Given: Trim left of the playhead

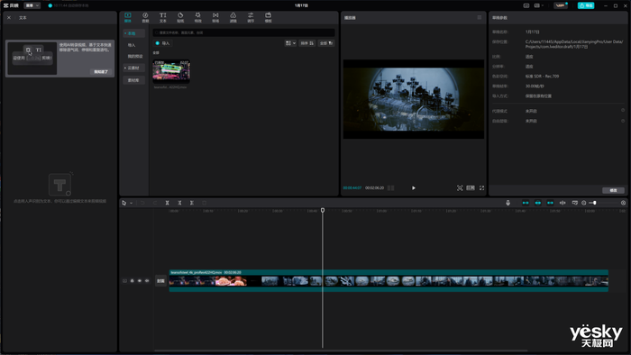Looking at the screenshot, I should point(179,203).
